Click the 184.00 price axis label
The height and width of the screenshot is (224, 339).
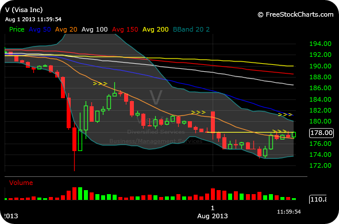click(x=321, y=99)
